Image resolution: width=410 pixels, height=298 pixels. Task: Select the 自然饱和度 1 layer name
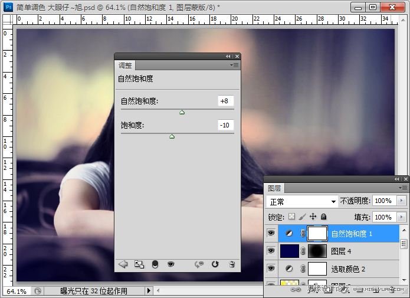(x=352, y=233)
